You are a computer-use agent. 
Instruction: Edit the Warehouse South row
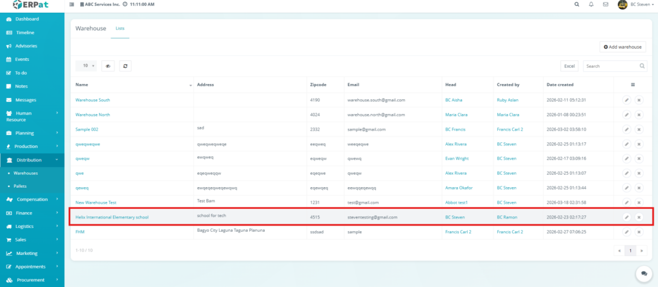627,100
